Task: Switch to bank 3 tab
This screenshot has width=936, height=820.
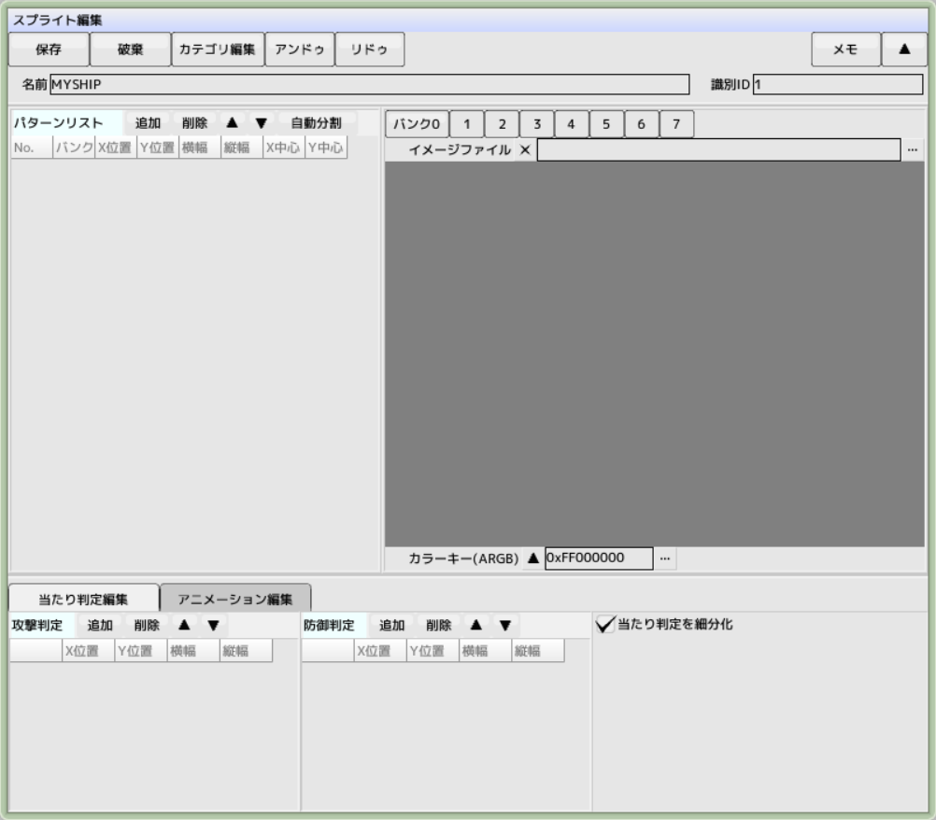Action: pyautogui.click(x=536, y=124)
